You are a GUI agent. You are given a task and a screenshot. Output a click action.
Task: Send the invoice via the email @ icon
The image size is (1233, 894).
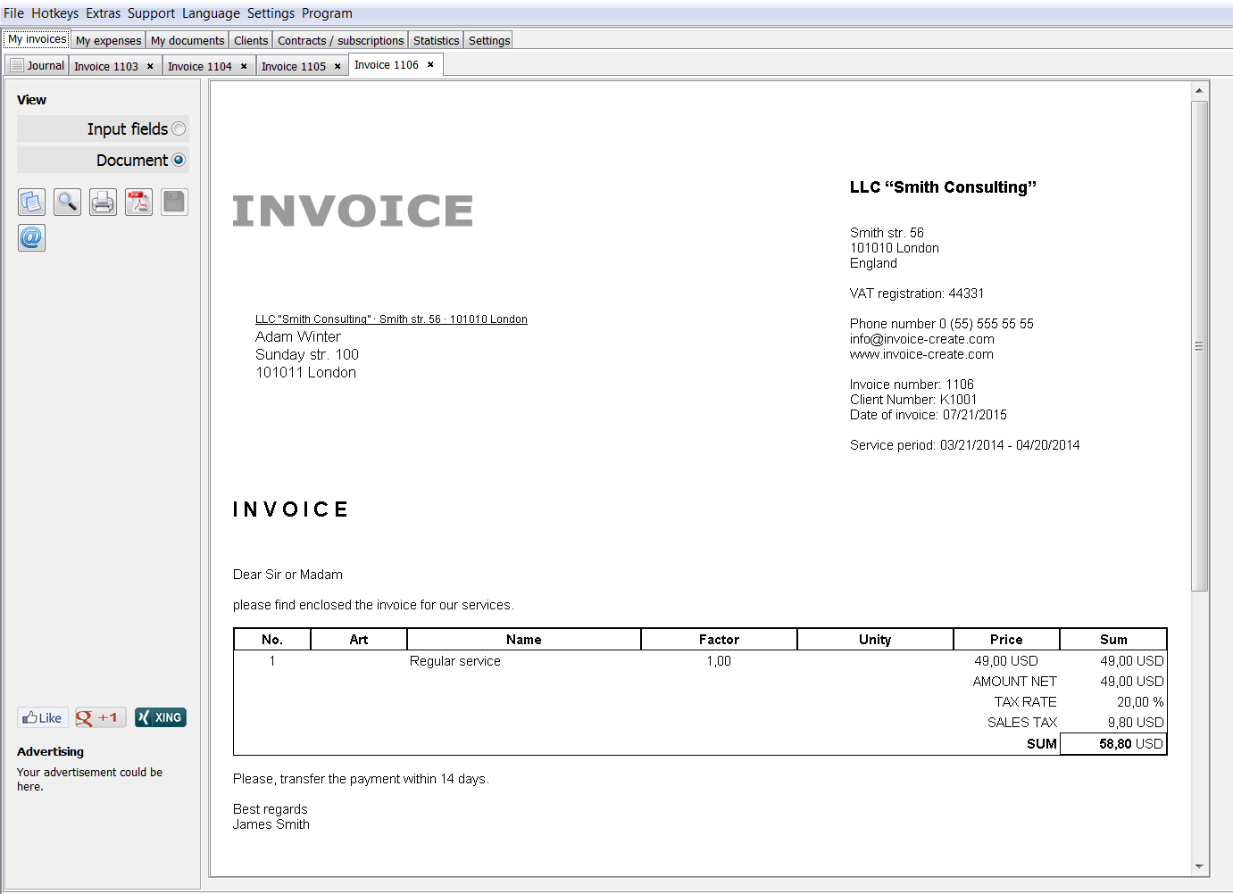31,238
